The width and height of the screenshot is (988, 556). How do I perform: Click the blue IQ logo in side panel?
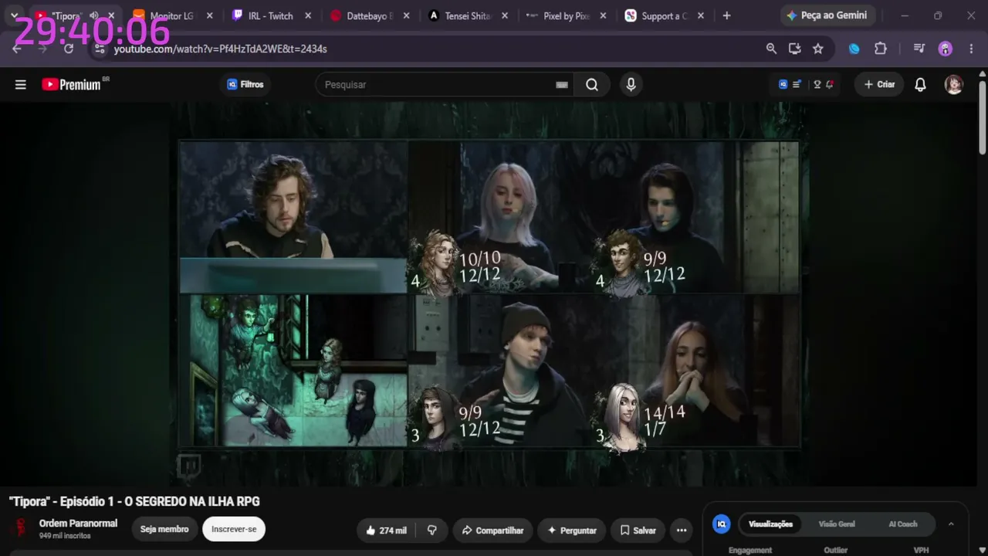tap(722, 524)
